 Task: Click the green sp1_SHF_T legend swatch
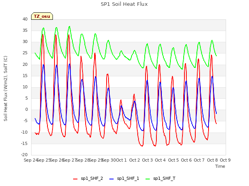[x=148, y=179]
